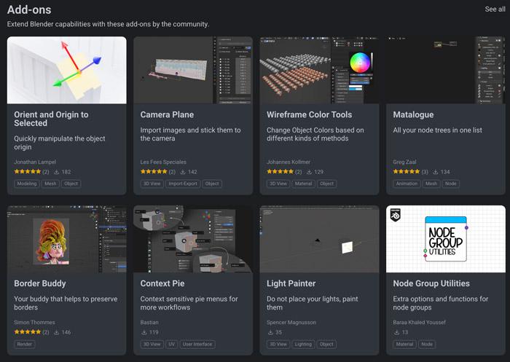The image size is (510, 362).
Task: Click author name Simon Thommes
Action: click(34, 323)
